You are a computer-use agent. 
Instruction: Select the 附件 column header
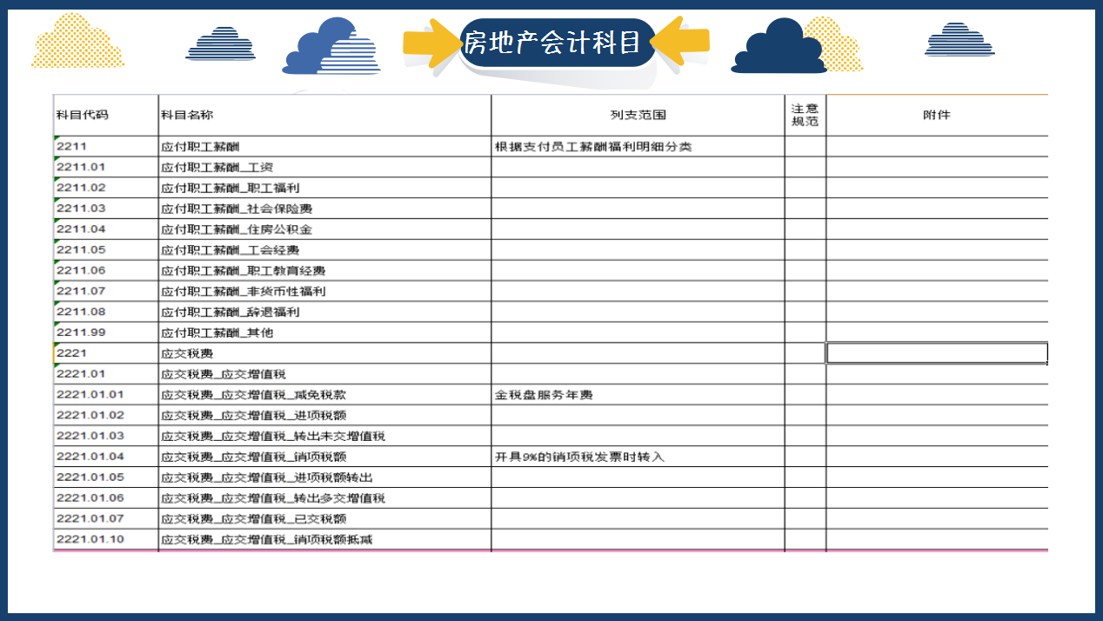(936, 113)
